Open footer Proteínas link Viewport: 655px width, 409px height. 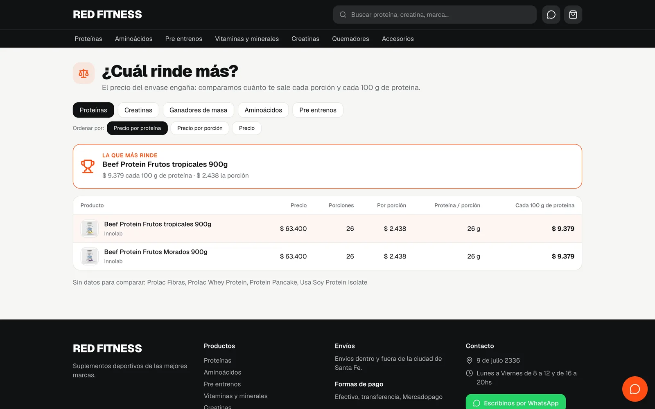point(217,360)
